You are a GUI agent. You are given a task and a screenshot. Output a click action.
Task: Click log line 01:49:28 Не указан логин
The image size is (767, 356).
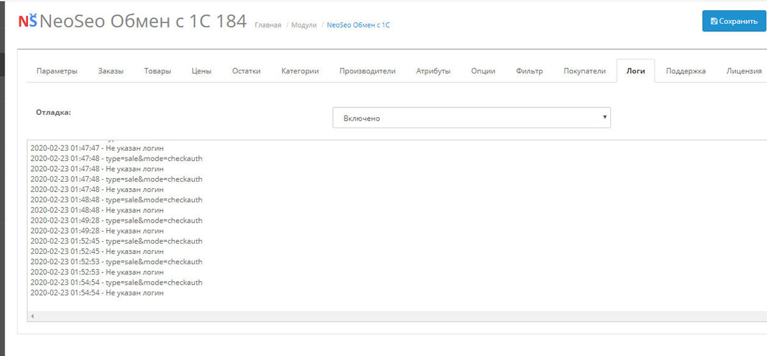click(x=97, y=230)
